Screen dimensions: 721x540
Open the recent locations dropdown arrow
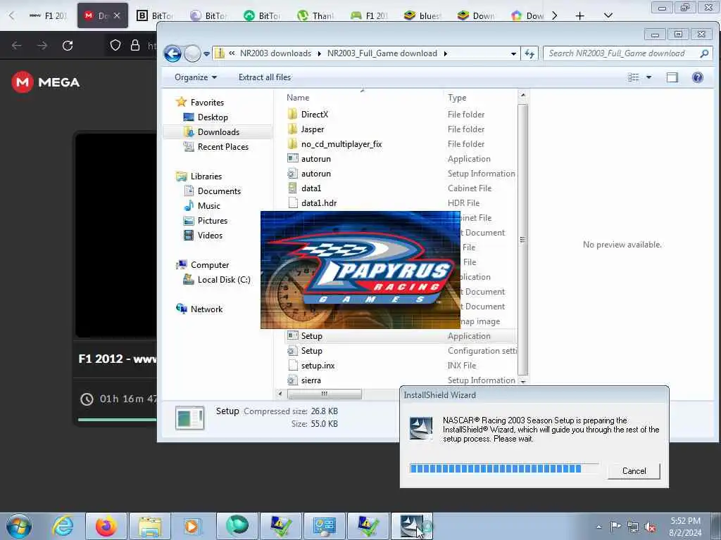click(206, 53)
